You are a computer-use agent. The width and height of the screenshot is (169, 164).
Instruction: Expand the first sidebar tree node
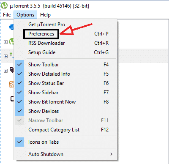click(x=5, y=42)
